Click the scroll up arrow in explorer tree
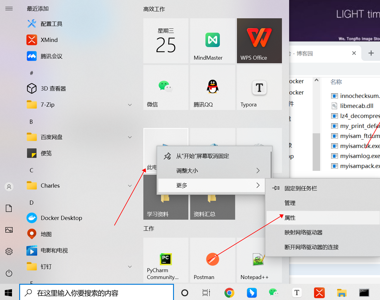Viewport: 380px width, 300px height. click(x=316, y=80)
